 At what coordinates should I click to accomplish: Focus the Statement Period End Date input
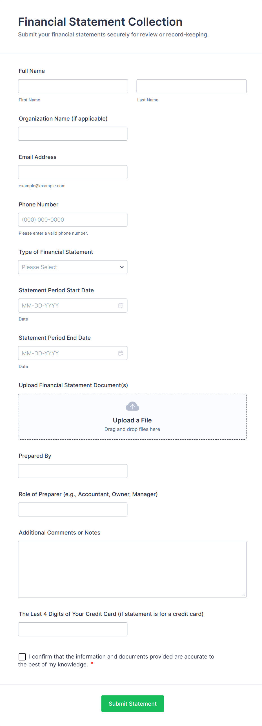pos(68,353)
